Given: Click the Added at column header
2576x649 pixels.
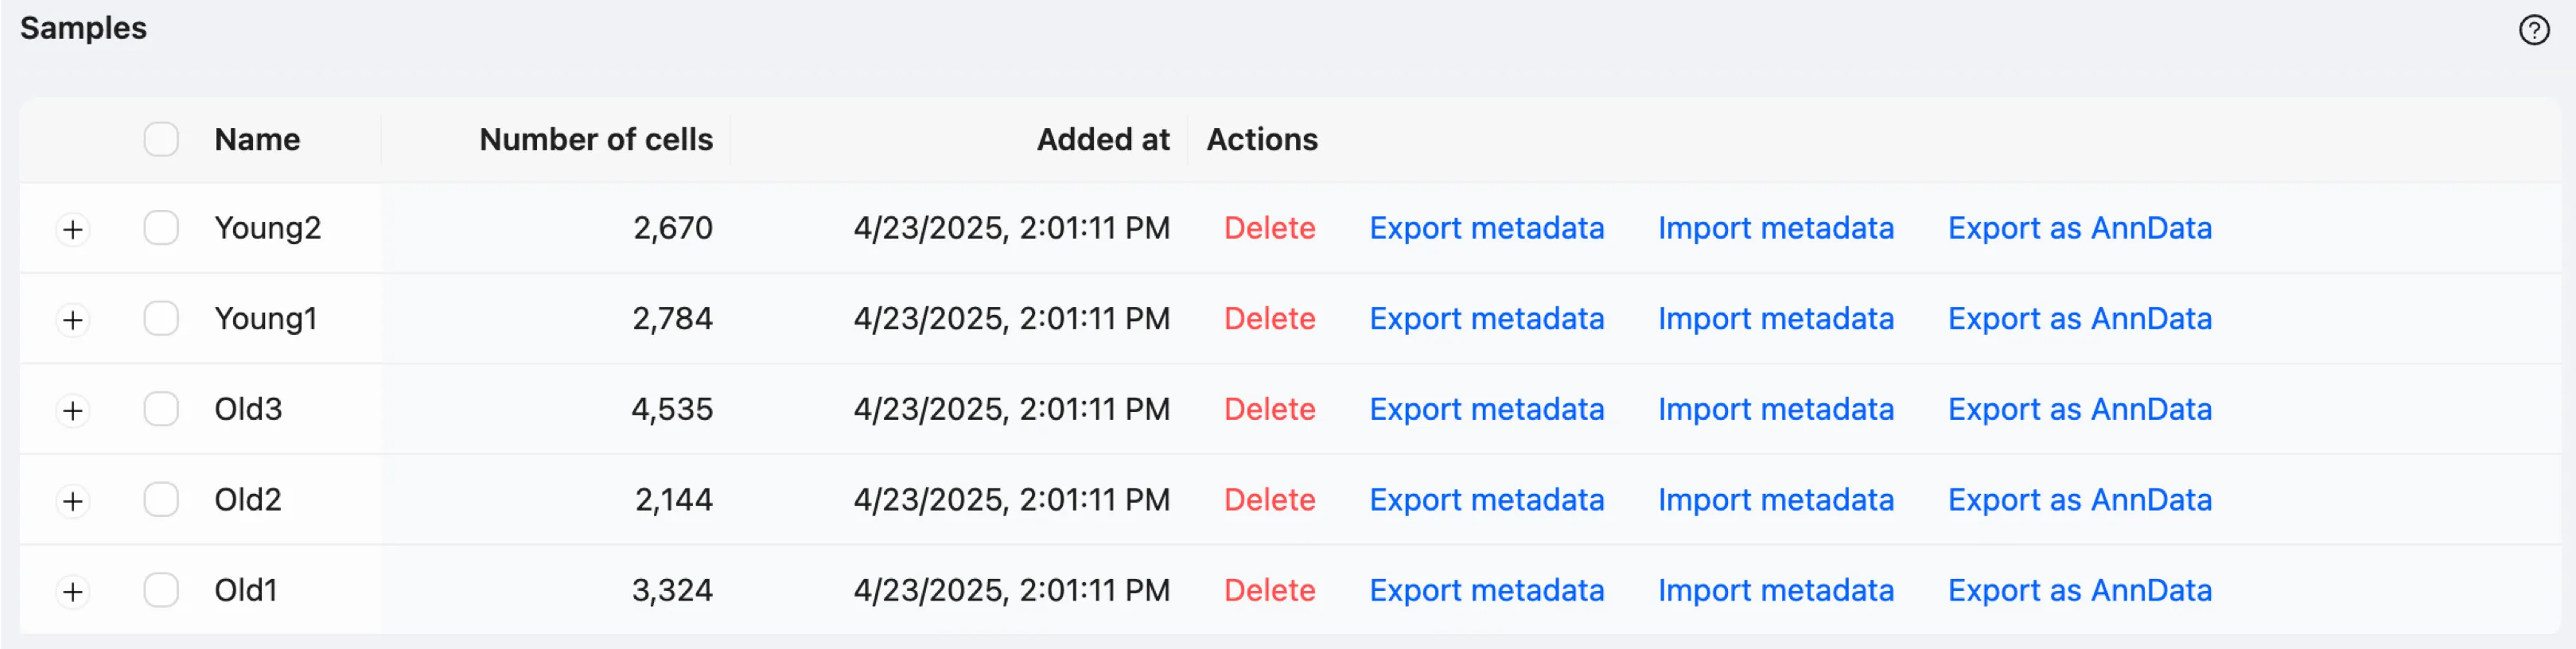Looking at the screenshot, I should click(1102, 139).
